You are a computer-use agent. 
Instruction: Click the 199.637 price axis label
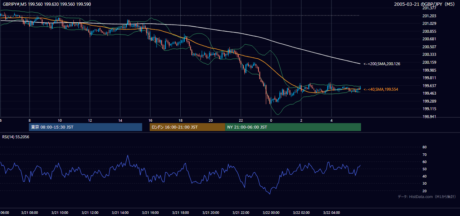click(429, 86)
